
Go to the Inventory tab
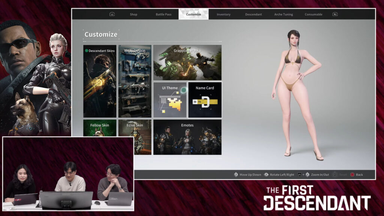(x=223, y=14)
